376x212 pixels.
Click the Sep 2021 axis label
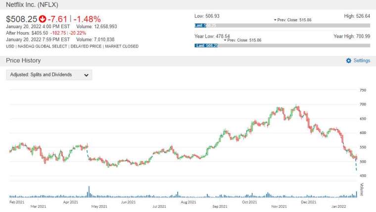click(x=220, y=206)
